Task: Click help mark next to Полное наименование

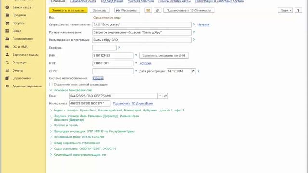Action: click(194, 32)
